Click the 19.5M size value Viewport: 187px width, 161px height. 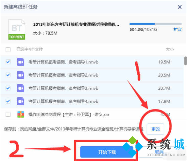pos(164,62)
